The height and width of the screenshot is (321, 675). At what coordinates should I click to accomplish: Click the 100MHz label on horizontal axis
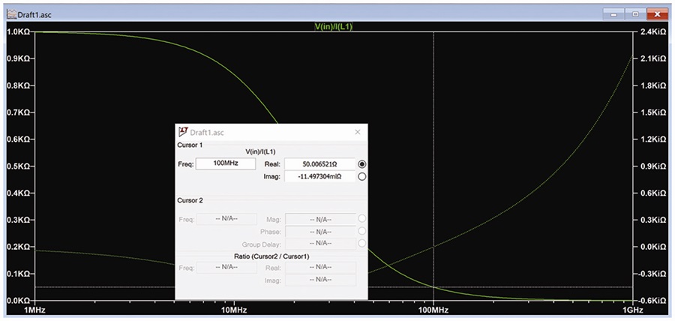coord(433,310)
